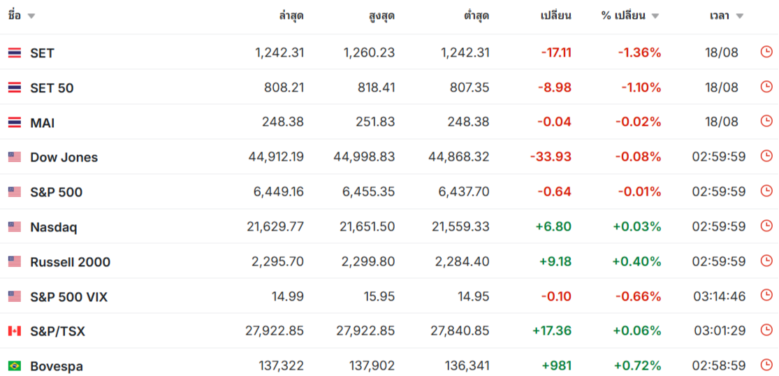Image resolution: width=779 pixels, height=376 pixels.
Task: Open the เวลา column sort arrow
Action: 740,16
